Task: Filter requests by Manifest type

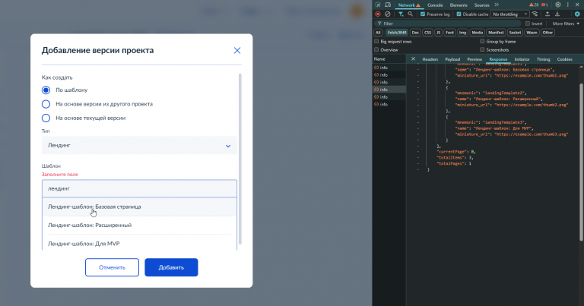Action: (x=496, y=33)
